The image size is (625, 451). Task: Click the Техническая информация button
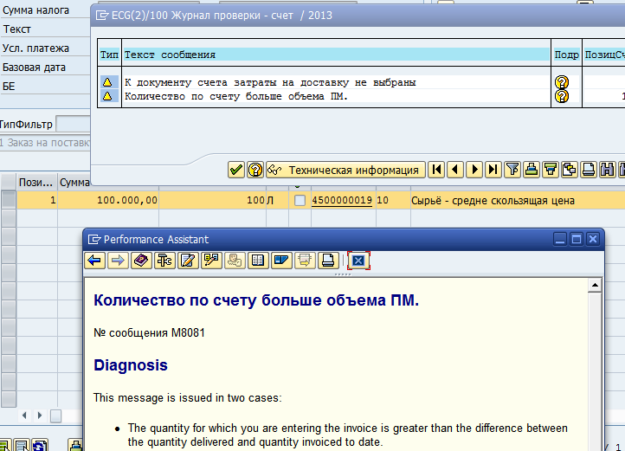pyautogui.click(x=345, y=170)
